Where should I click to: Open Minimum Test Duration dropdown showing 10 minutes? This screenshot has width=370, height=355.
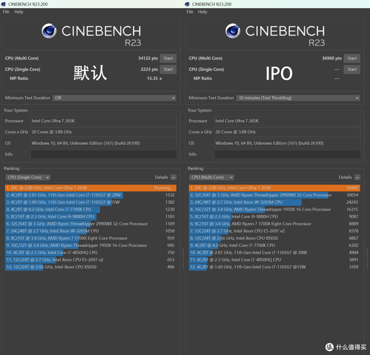click(x=298, y=98)
